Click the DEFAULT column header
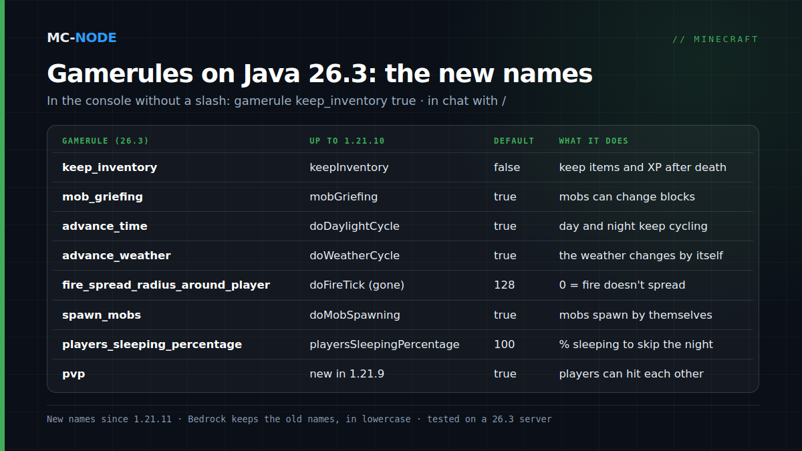 click(x=514, y=141)
